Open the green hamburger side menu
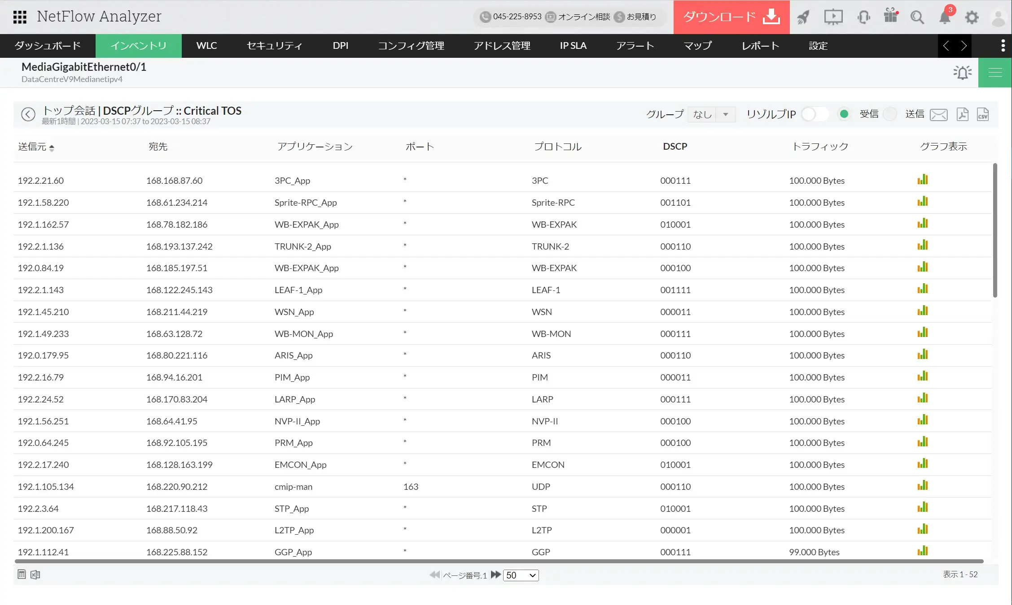1012x605 pixels. point(995,73)
